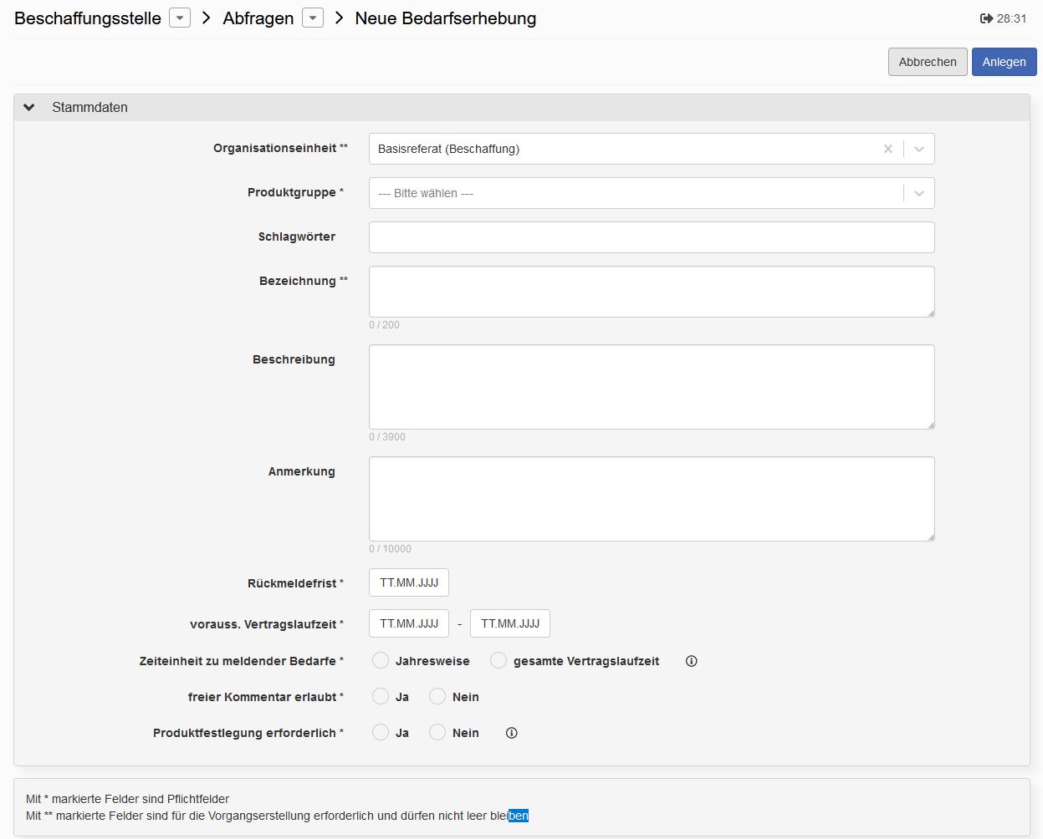The image size is (1043, 839).
Task: Cancel the form with Abbrechen
Action: [927, 61]
